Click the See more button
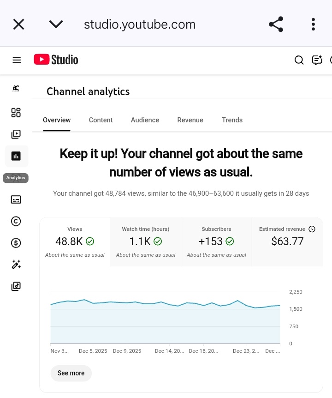This screenshot has width=332, height=398. click(71, 373)
